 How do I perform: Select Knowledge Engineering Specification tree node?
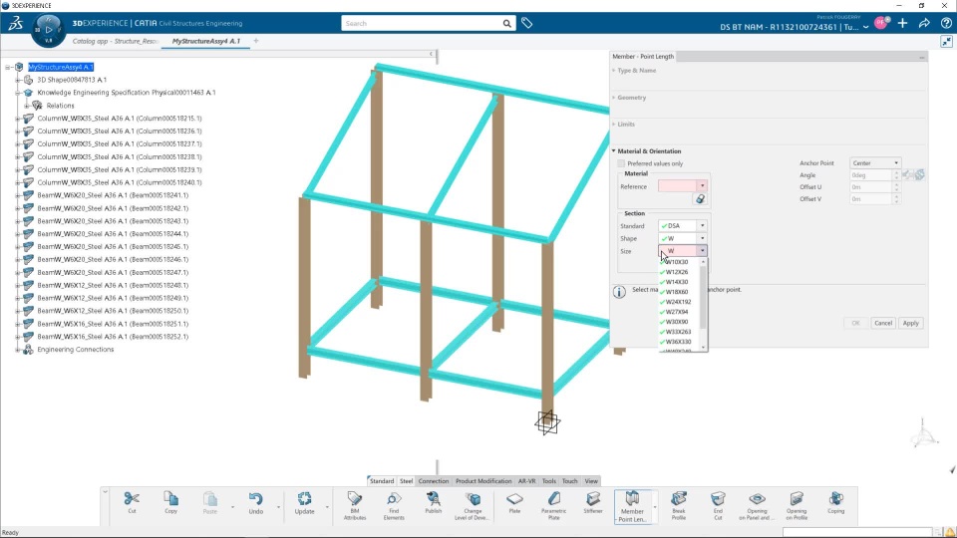(x=127, y=93)
